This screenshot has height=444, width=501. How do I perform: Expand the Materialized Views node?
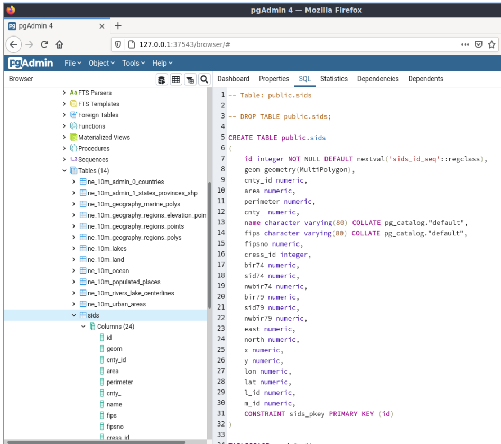coord(64,137)
